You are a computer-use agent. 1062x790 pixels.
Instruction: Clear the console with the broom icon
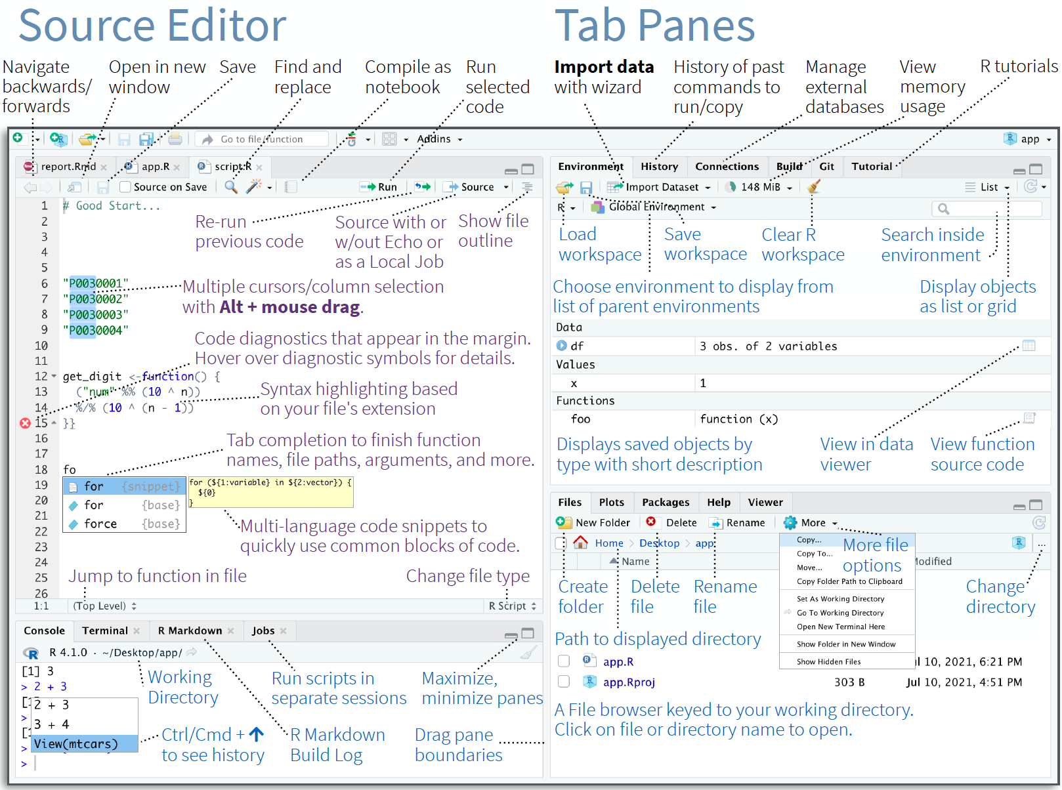coord(528,652)
